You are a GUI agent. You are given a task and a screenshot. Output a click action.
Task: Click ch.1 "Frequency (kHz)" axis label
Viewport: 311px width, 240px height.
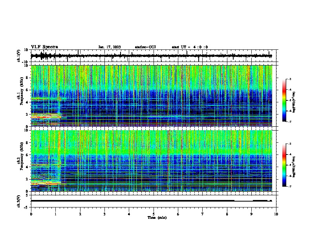[22, 91]
